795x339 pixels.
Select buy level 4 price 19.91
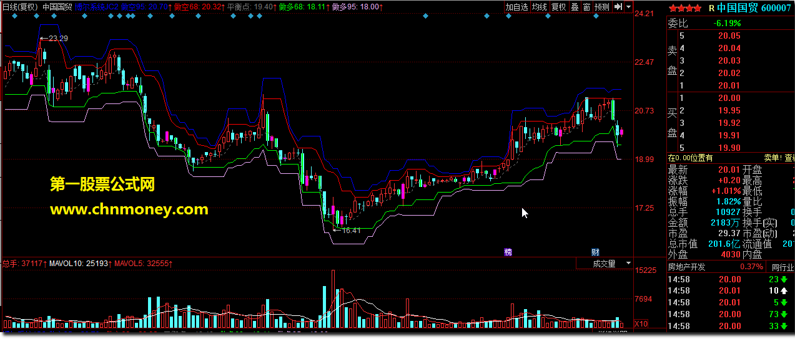coord(729,135)
